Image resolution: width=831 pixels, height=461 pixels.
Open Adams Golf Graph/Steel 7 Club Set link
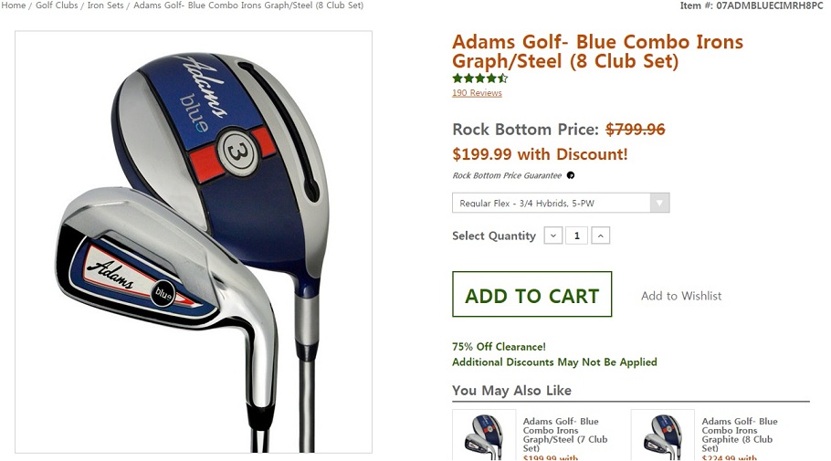565,435
